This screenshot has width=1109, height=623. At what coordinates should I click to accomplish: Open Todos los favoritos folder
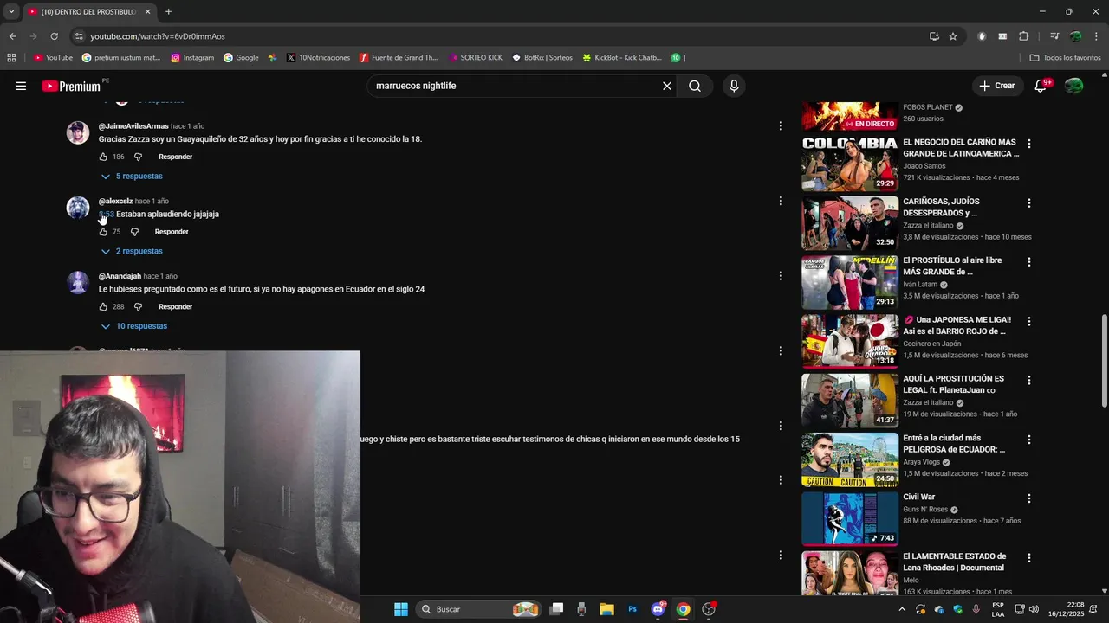click(x=1065, y=58)
